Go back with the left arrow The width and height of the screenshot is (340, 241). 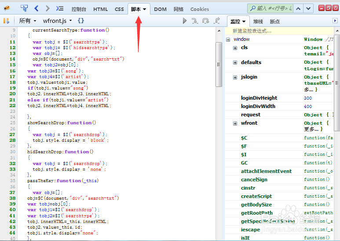(37, 8)
